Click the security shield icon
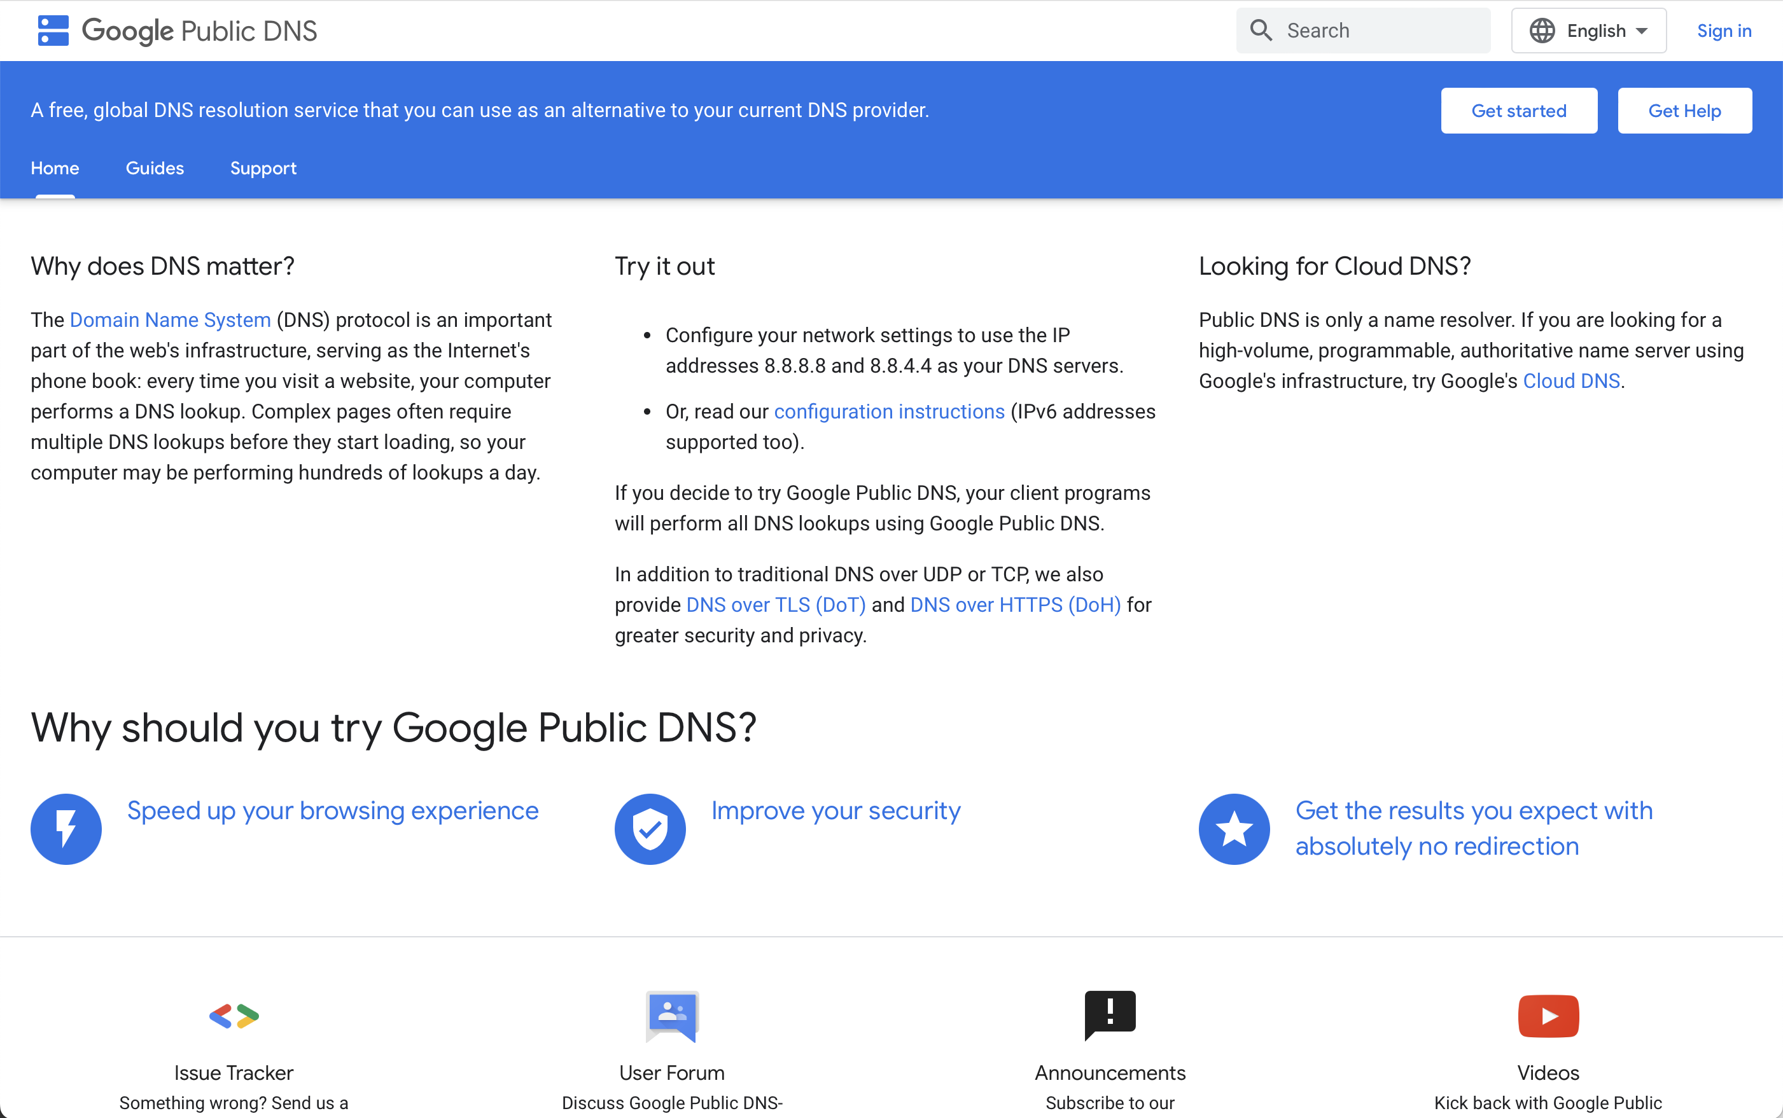The image size is (1783, 1118). coord(649,828)
